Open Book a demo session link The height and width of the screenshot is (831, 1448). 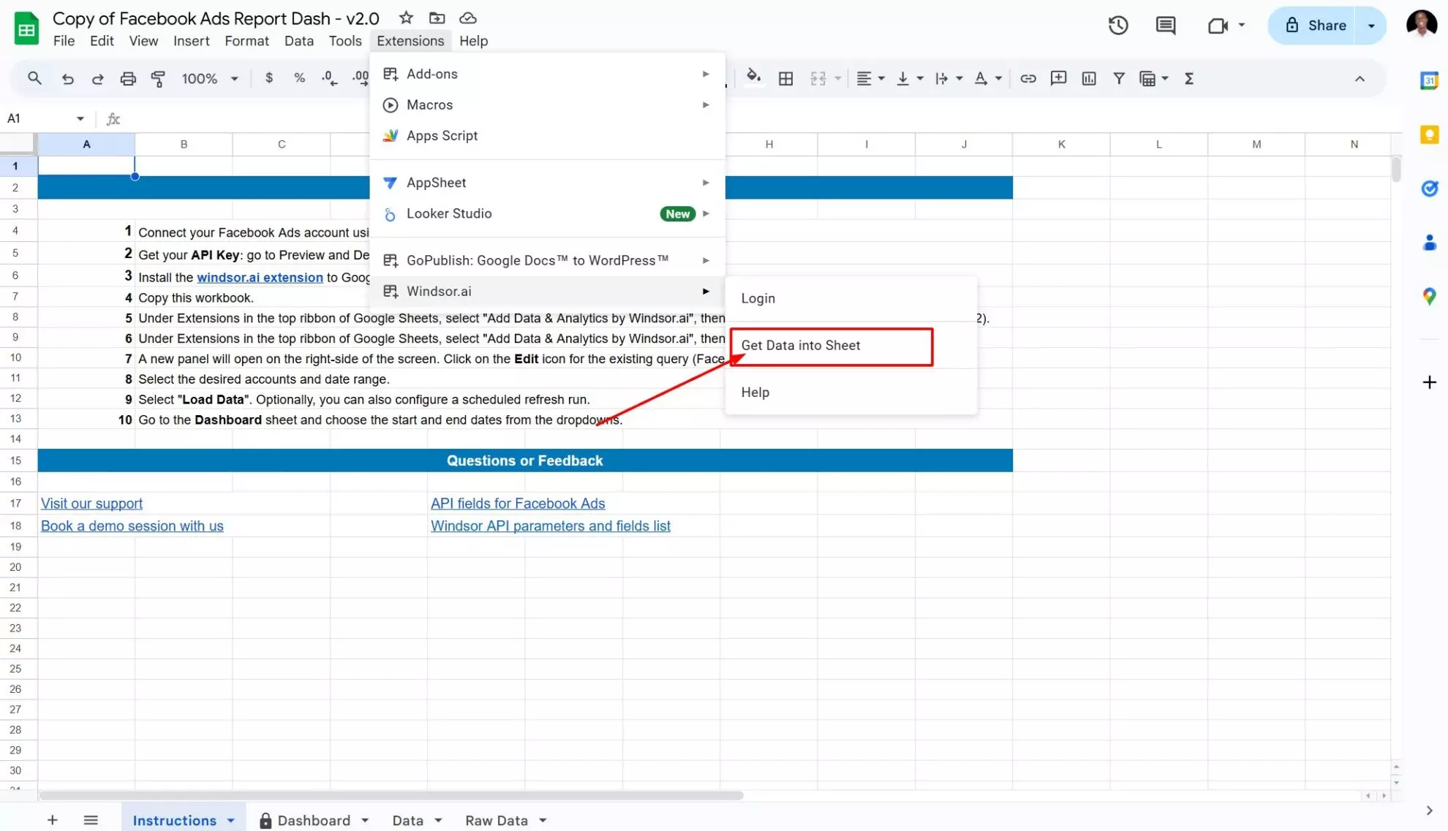click(132, 525)
